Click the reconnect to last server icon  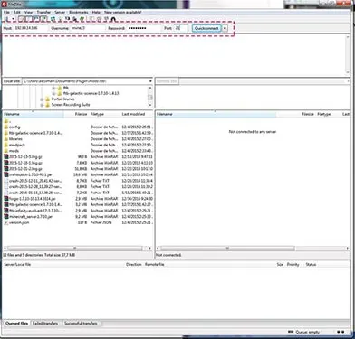tap(82, 19)
